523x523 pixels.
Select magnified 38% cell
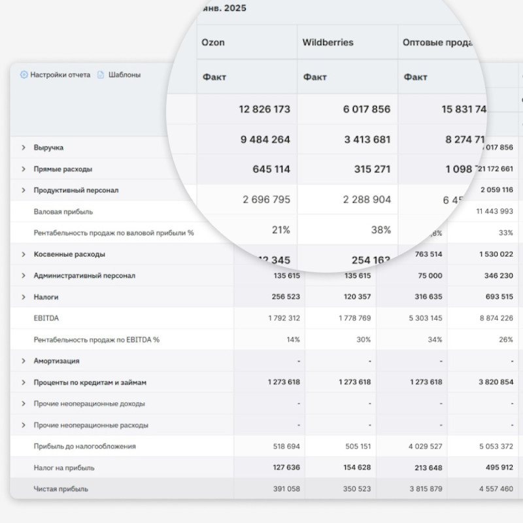381,230
